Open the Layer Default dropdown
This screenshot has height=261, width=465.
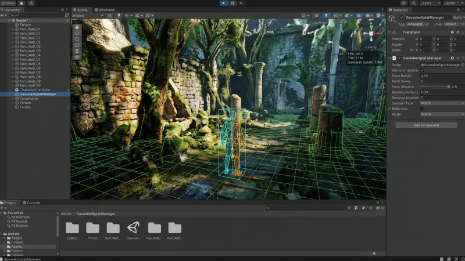tap(454, 24)
